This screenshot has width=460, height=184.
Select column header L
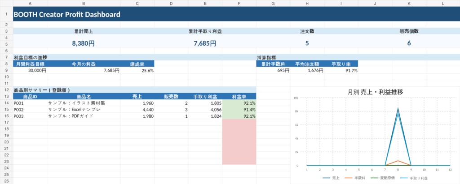pos(443,3)
